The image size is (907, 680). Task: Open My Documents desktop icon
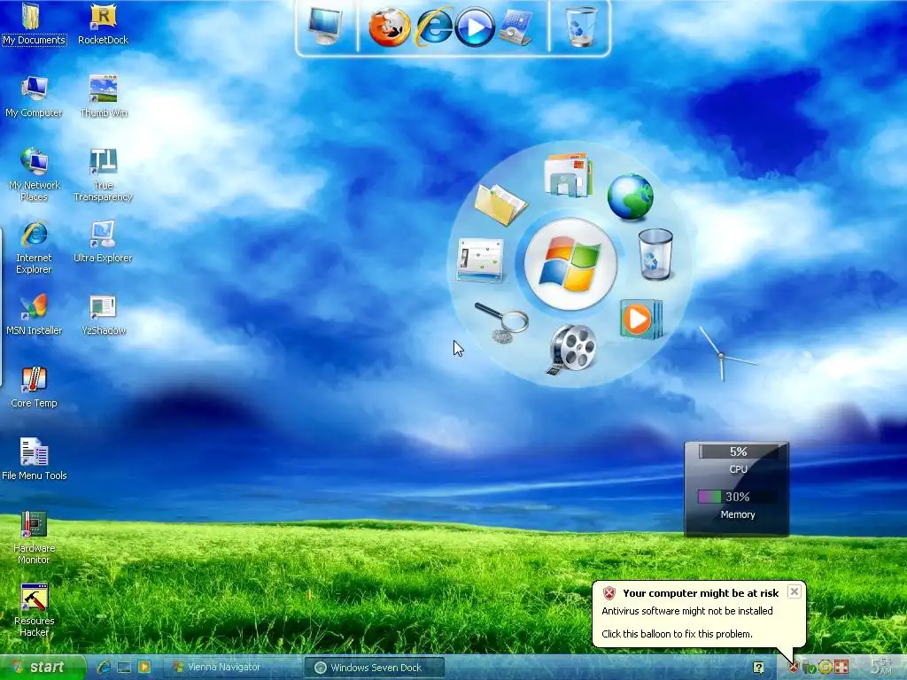pyautogui.click(x=34, y=24)
